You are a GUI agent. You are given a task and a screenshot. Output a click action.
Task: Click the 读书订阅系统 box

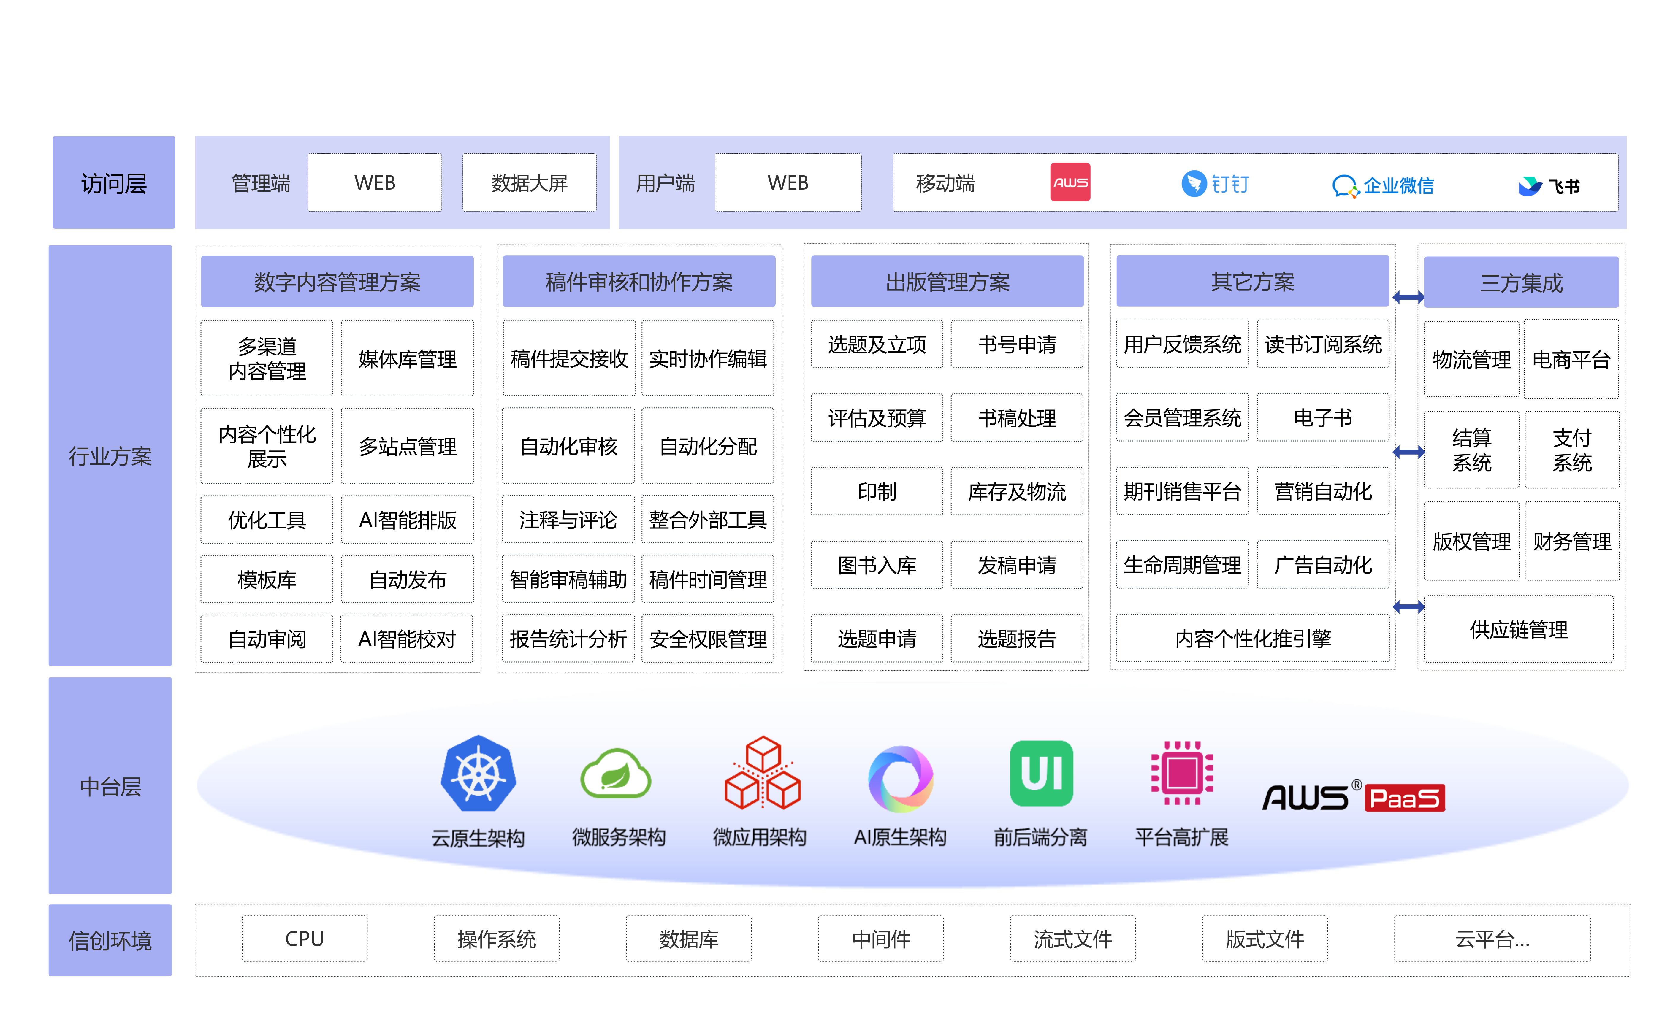(1323, 344)
